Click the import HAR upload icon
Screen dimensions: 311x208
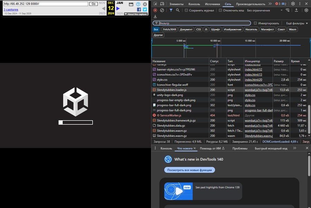pos(296,10)
